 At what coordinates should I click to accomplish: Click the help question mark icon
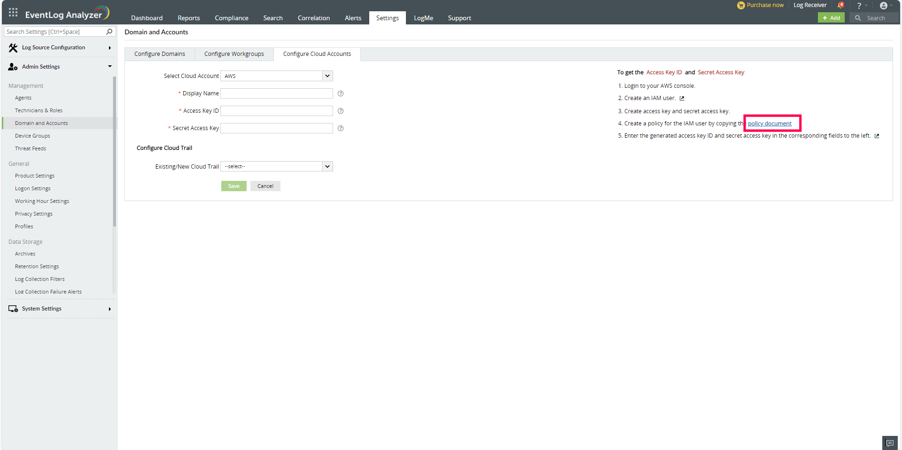click(x=859, y=5)
